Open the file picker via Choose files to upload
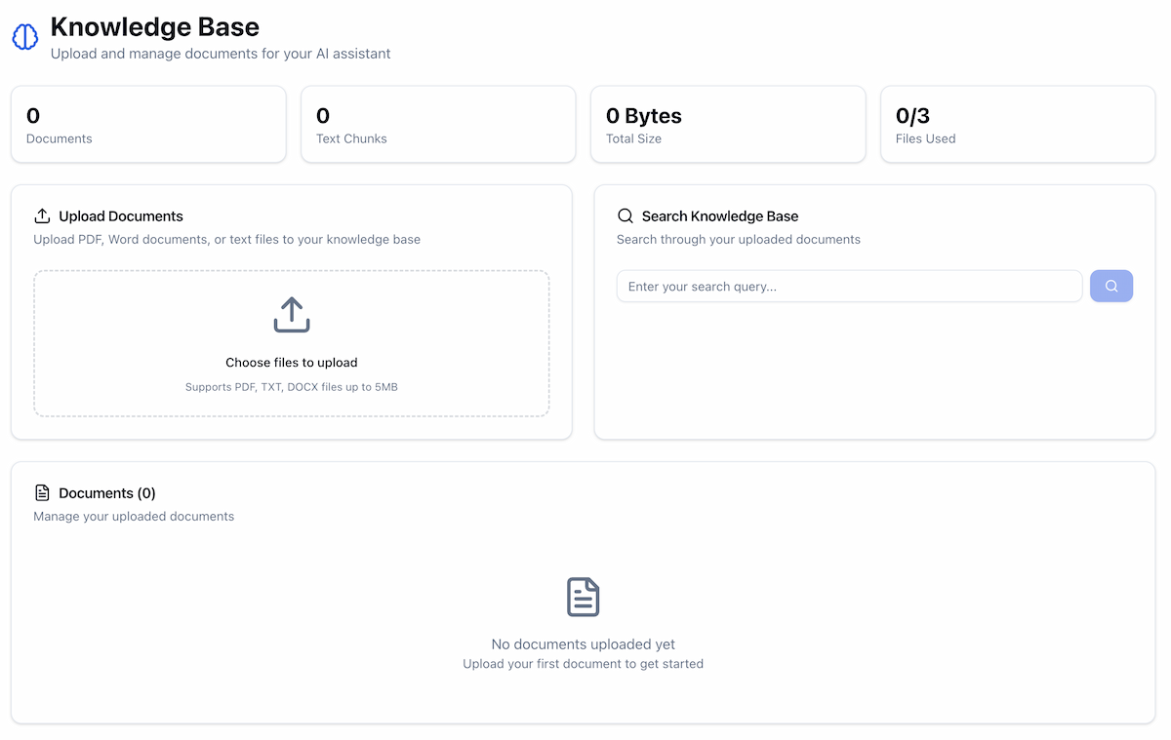 point(291,362)
